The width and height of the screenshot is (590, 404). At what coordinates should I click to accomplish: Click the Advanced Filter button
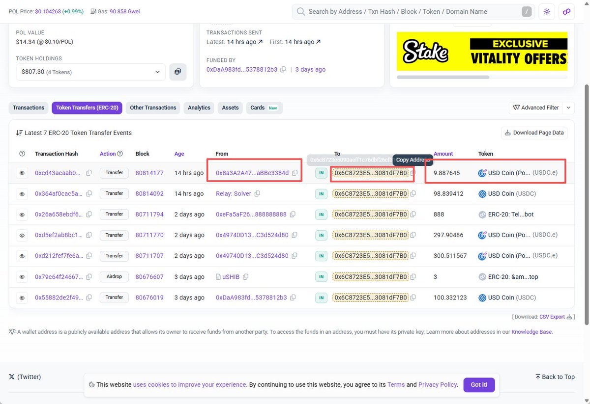coord(535,108)
